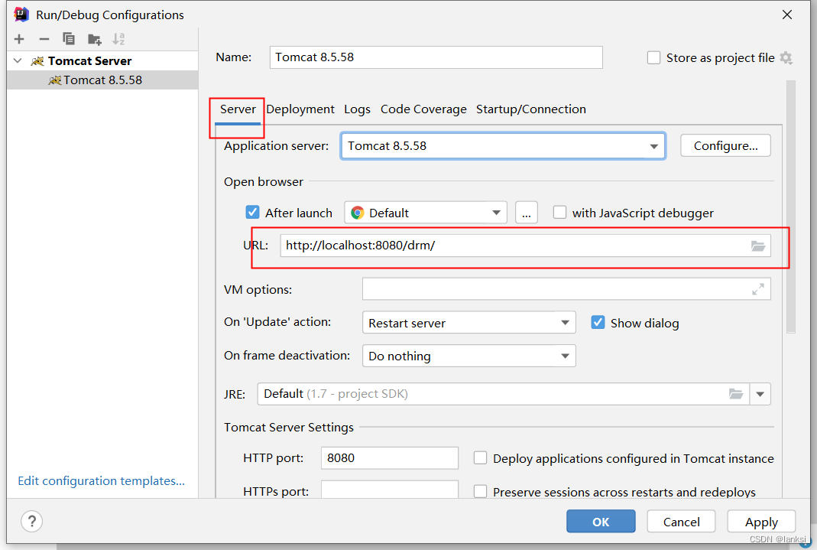Click the browser ellipsis (...) button

tap(527, 213)
